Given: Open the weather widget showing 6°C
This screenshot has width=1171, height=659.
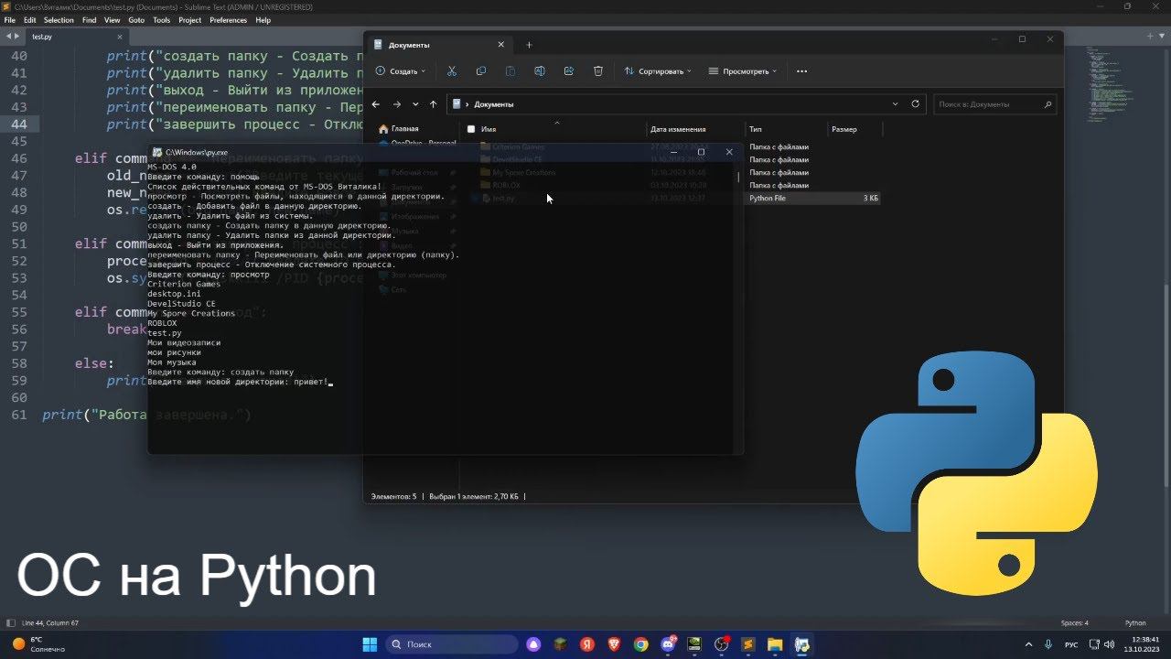Looking at the screenshot, I should (x=40, y=644).
